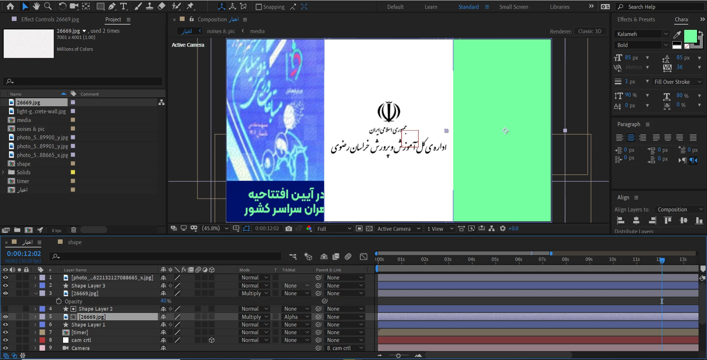Navigate to noises & pic in comp breadcrumb

[x=221, y=31]
